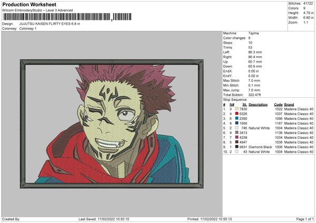Click thread code '1034' in row 7
The height and width of the screenshot is (223, 316).
pos(279,137)
